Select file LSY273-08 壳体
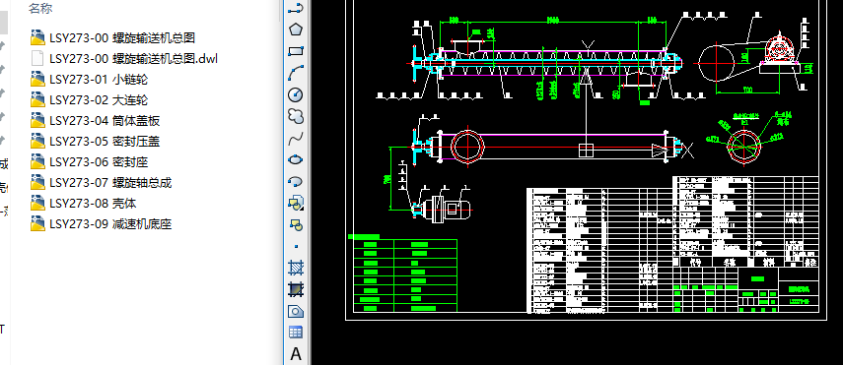The image size is (843, 365). [84, 203]
